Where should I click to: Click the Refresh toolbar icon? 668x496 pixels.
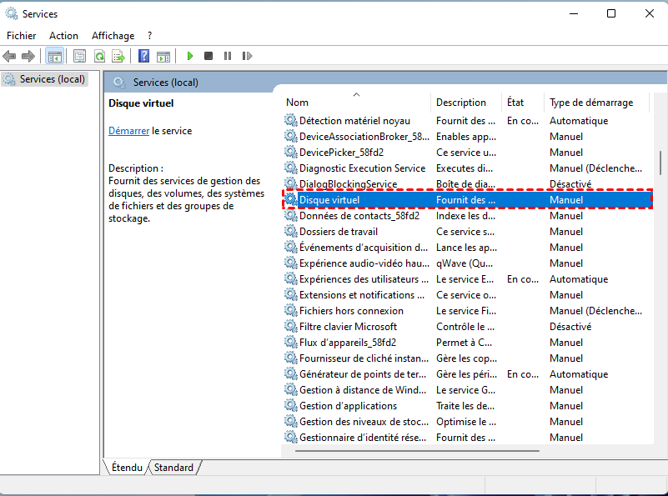click(100, 56)
